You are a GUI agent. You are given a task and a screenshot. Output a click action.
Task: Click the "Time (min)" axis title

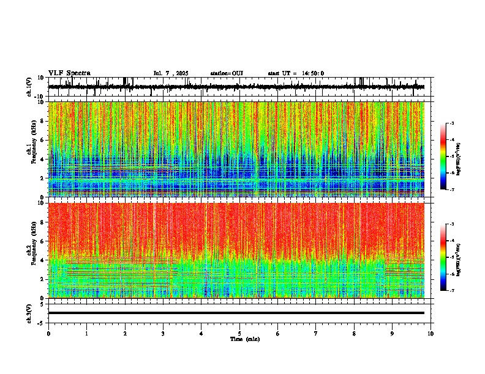[245, 339]
